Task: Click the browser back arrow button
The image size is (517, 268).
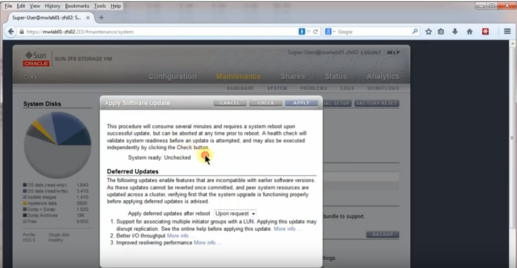Action: pos(11,32)
